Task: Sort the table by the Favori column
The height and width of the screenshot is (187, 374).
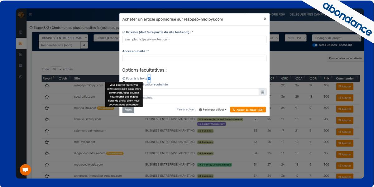Action: pos(49,78)
